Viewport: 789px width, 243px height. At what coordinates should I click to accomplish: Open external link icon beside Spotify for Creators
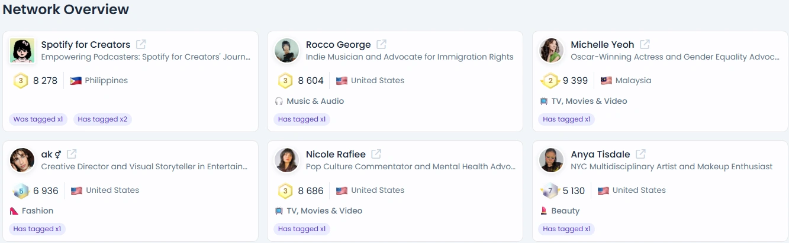coord(141,44)
